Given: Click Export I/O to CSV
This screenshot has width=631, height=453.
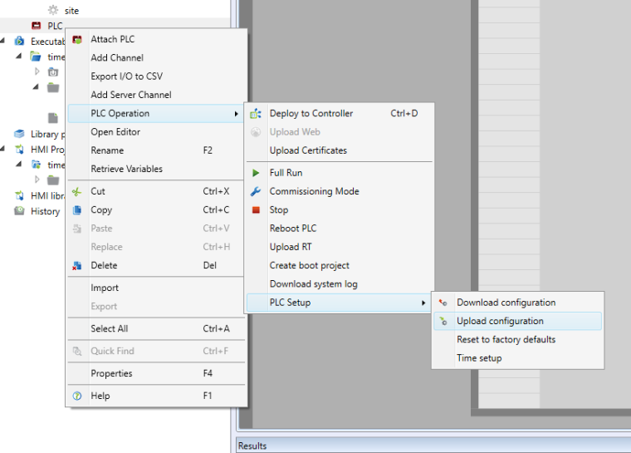Looking at the screenshot, I should point(126,76).
